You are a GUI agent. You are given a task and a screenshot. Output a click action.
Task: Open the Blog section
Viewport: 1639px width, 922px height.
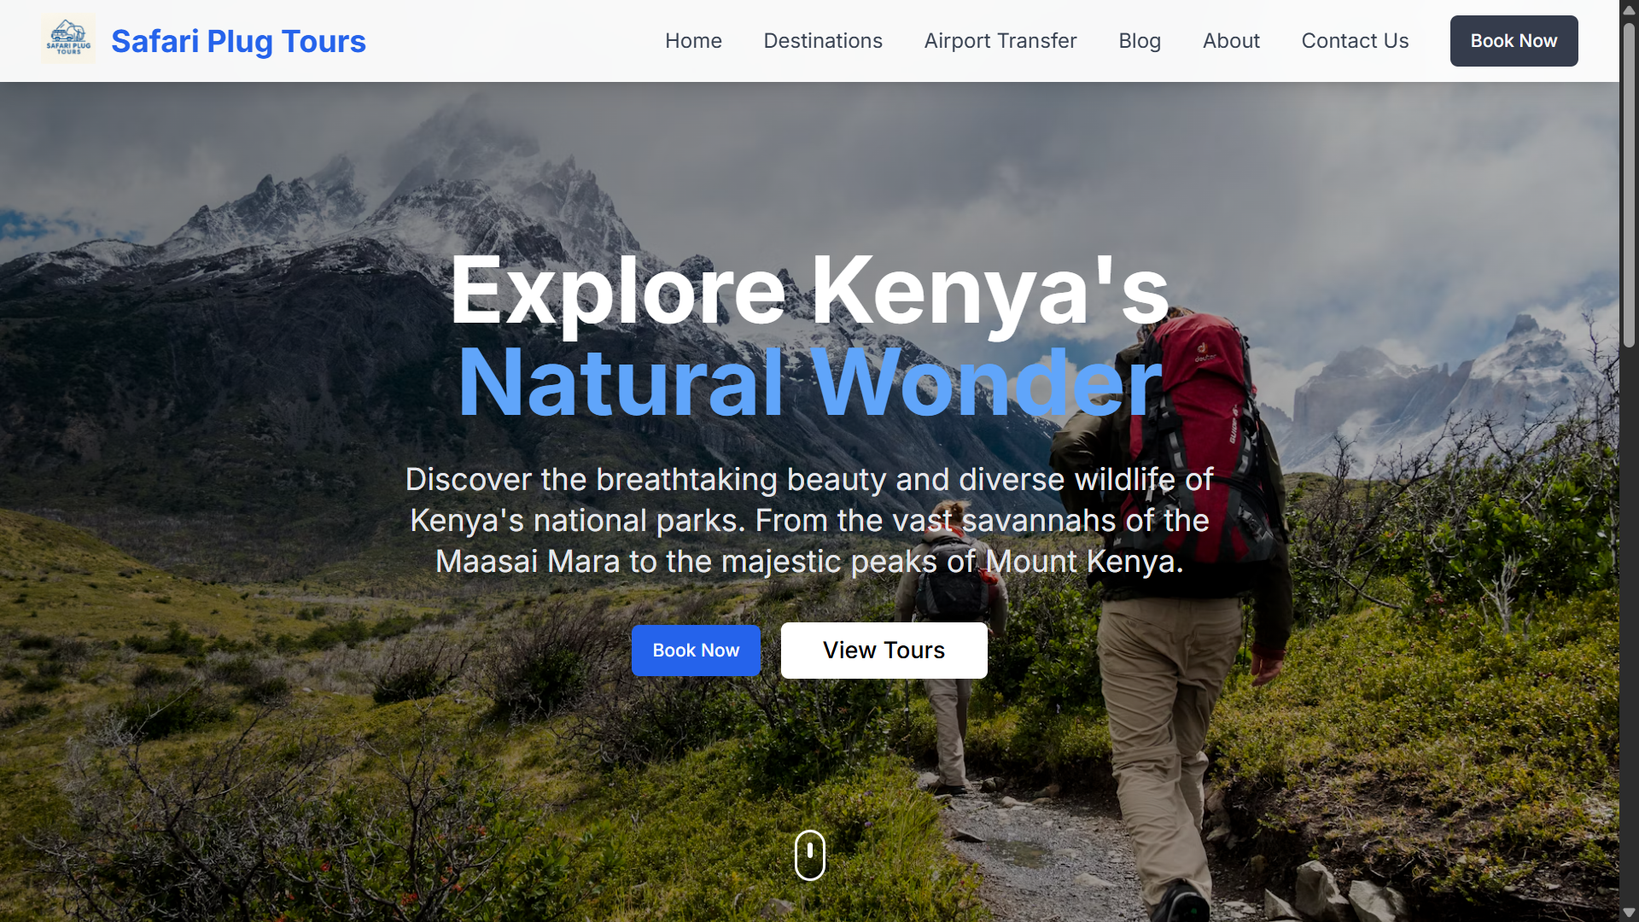tap(1139, 40)
